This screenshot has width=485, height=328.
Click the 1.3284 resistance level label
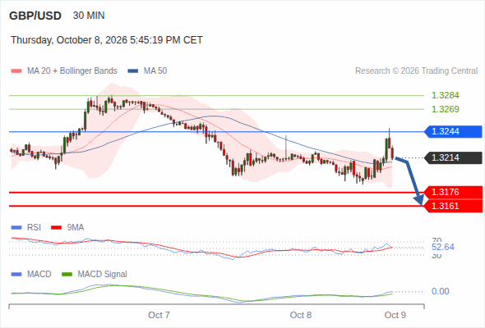445,95
